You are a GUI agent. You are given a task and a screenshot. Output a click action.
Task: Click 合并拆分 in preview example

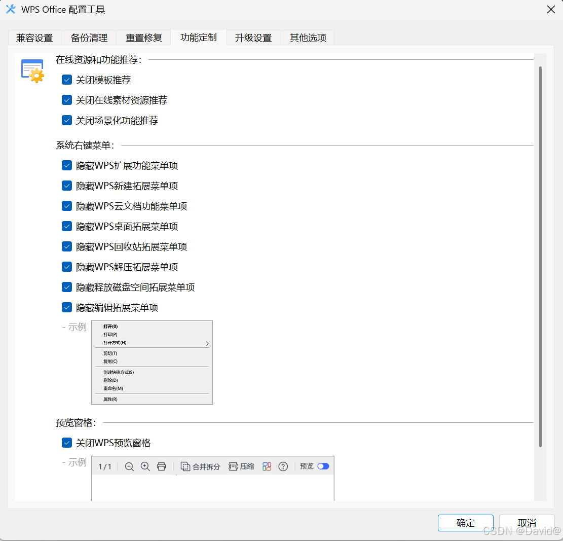pyautogui.click(x=200, y=466)
